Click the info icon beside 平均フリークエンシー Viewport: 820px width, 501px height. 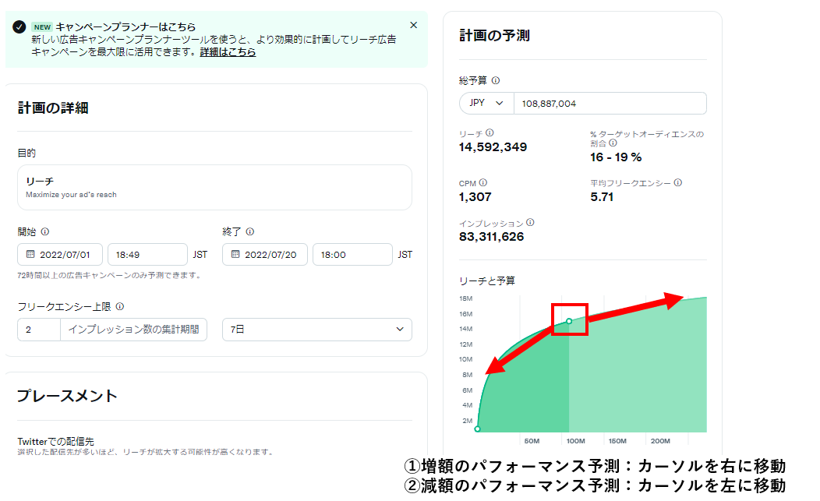click(x=677, y=183)
